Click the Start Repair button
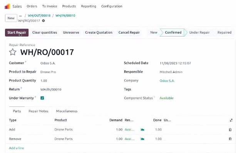The width and height of the screenshot is (236, 153). pyautogui.click(x=17, y=33)
